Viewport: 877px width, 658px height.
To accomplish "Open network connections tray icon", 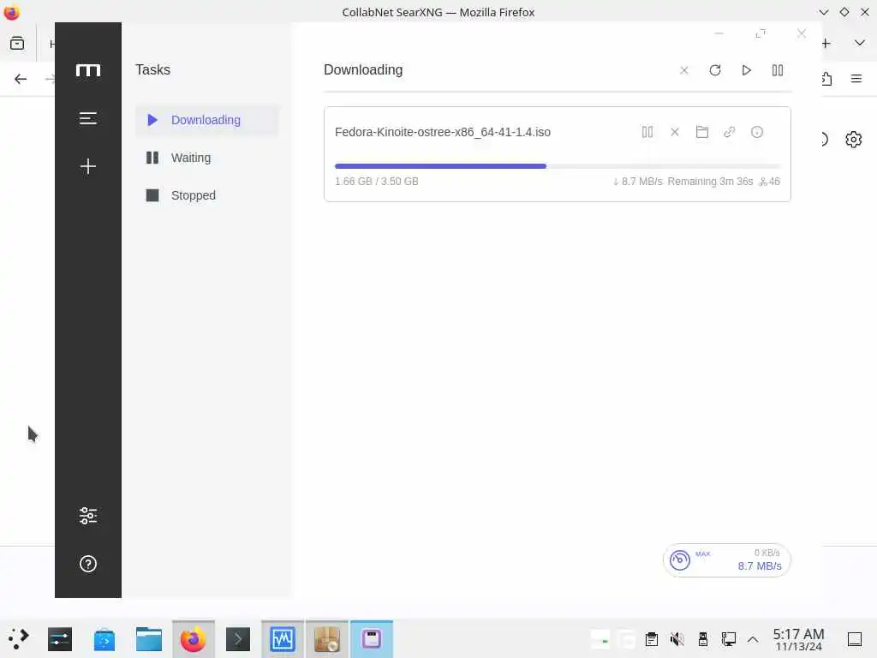I will 728,639.
